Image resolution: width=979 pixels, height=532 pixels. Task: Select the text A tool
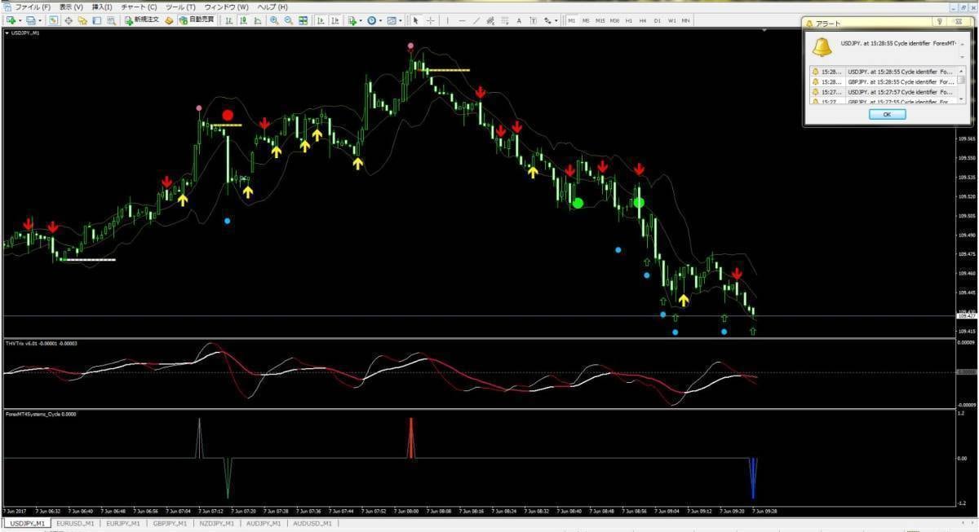tap(519, 20)
